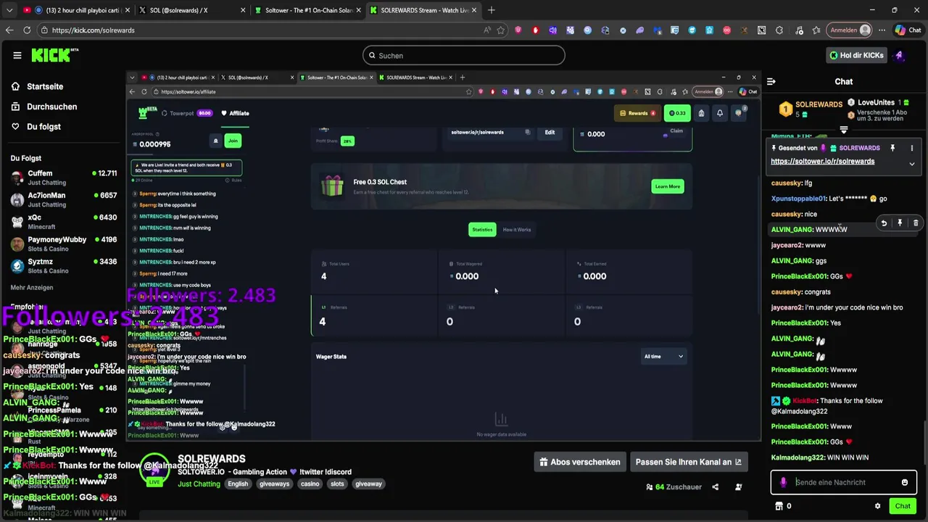Bookmark this page with star icon
The image size is (928, 522).
pyautogui.click(x=501, y=30)
